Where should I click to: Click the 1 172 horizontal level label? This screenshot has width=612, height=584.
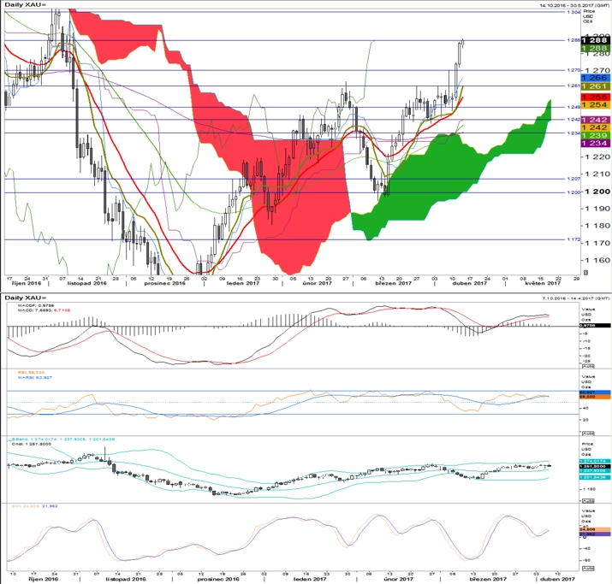pos(569,240)
